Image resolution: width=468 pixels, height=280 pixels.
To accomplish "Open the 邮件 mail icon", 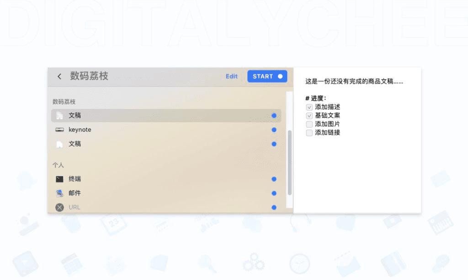I will coord(59,193).
